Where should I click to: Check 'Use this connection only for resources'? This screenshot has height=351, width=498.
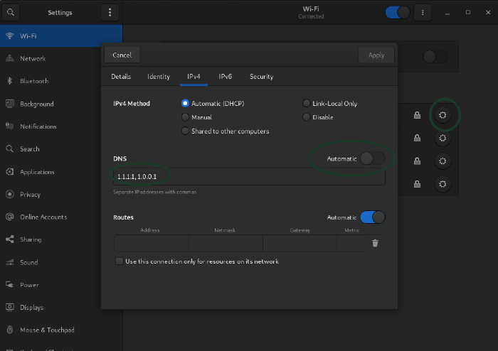click(x=119, y=261)
